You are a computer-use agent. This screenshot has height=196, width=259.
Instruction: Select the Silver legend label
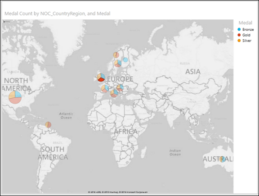pos(247,41)
